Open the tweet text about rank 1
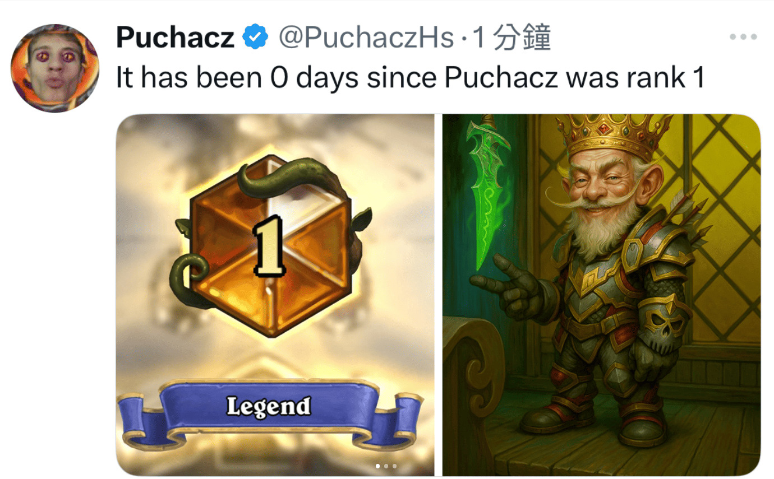The height and width of the screenshot is (479, 774). pyautogui.click(x=410, y=79)
